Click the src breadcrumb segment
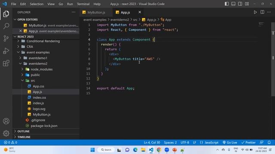Viewport: 275px width, 154px height. click(135, 20)
